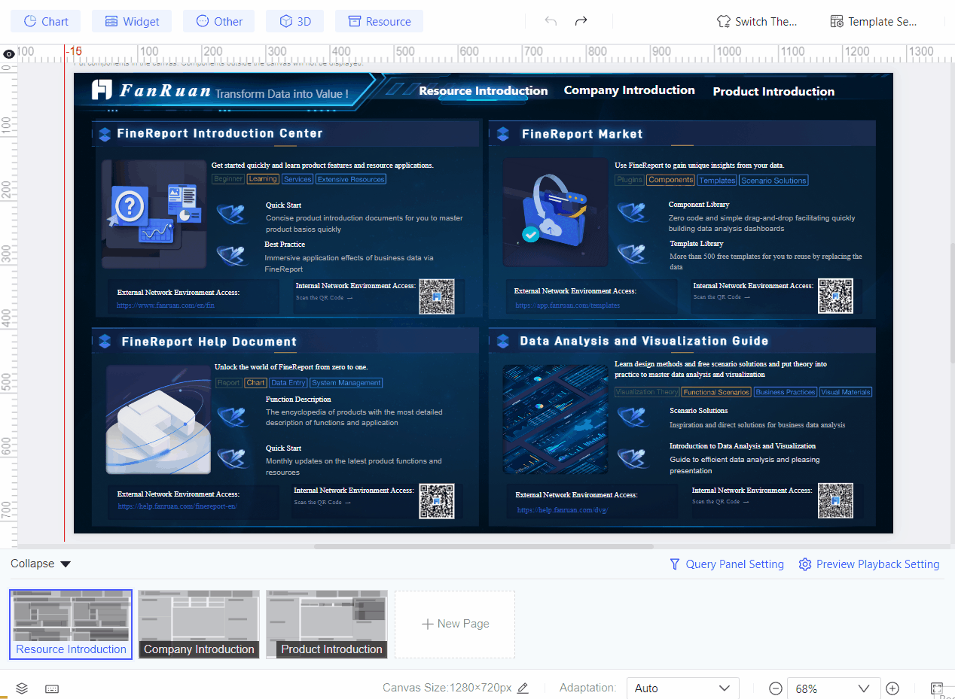
Task: Click the fit-canvas-to-screen icon
Action: click(936, 688)
